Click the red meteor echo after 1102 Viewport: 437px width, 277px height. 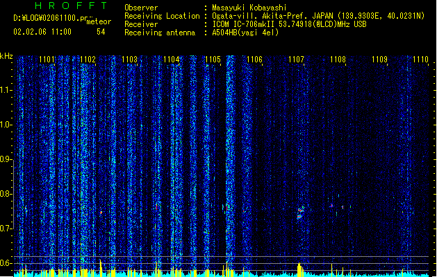[101, 213]
